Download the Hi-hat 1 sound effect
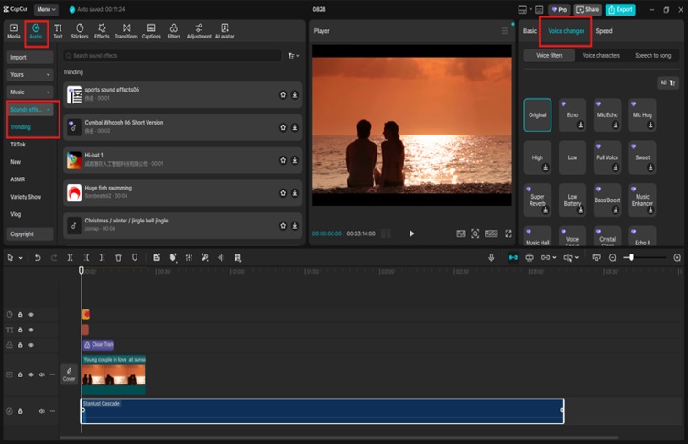This screenshot has width=688, height=444. point(295,160)
